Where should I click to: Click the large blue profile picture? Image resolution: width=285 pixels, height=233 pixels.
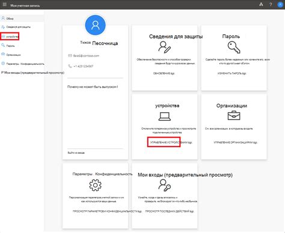pos(96,25)
